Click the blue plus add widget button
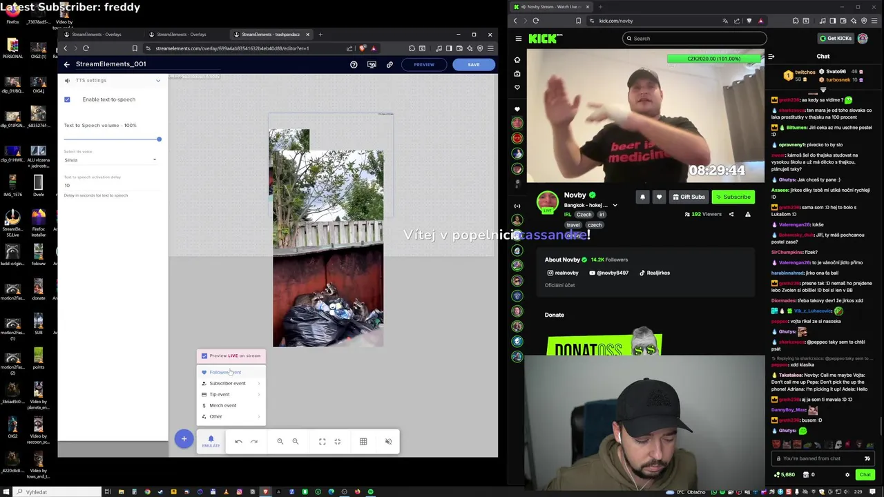The image size is (884, 497). point(184,439)
